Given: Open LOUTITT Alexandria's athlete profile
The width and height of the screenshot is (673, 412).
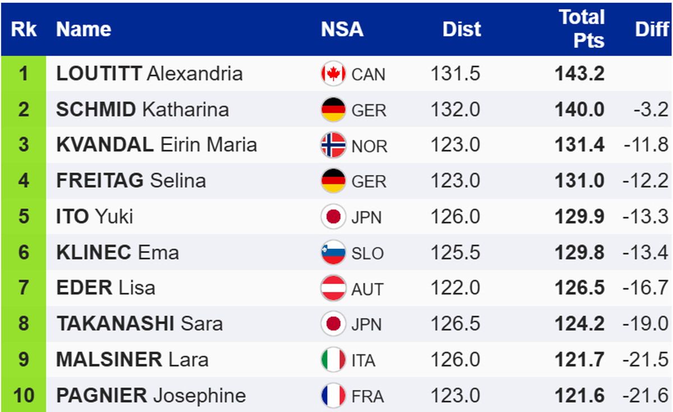Looking at the screenshot, I should point(149,74).
